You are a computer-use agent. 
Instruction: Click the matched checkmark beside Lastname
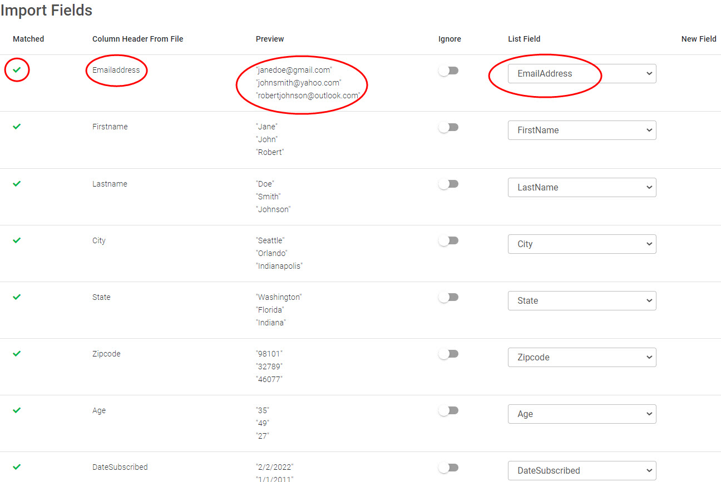tap(17, 183)
